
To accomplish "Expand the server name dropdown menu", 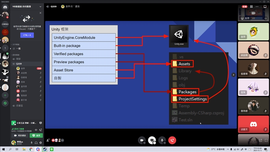I will (40, 6).
